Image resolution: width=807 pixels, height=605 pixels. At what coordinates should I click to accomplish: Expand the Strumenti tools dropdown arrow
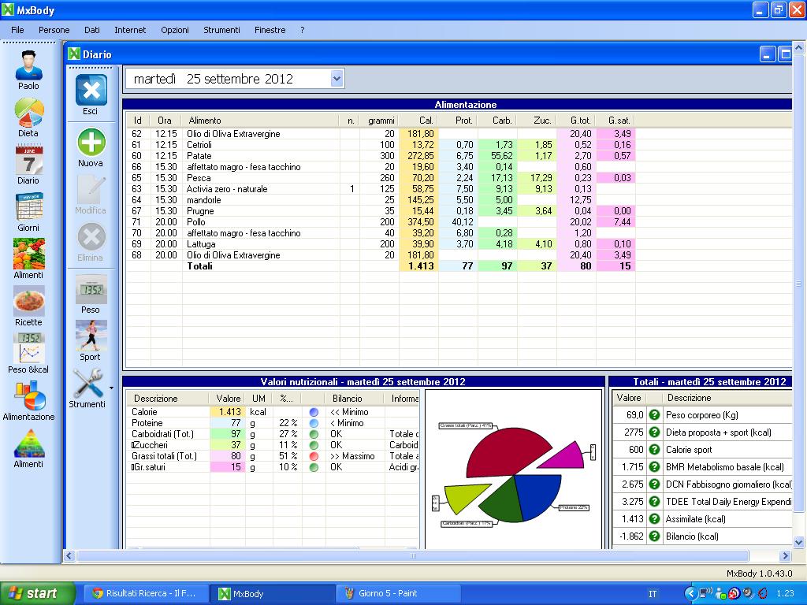(x=111, y=388)
